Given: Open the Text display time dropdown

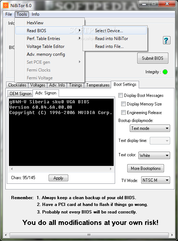Looking at the screenshot, I should [x=160, y=141].
